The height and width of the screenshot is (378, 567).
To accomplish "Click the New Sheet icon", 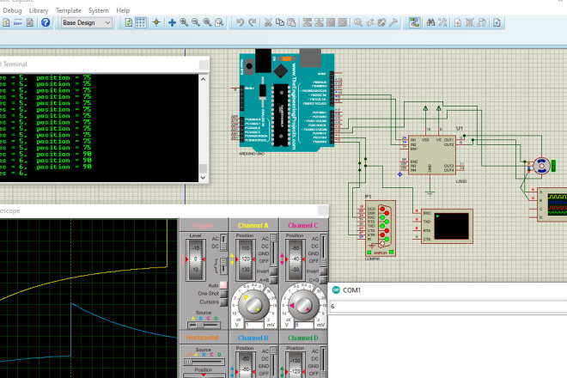I will coord(458,22).
